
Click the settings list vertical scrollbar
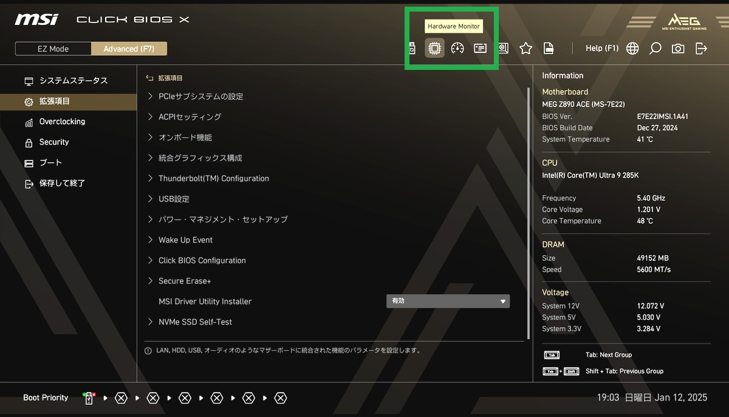528,213
